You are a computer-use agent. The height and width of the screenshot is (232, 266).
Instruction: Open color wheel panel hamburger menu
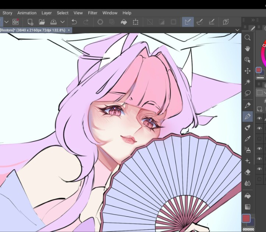259,27
